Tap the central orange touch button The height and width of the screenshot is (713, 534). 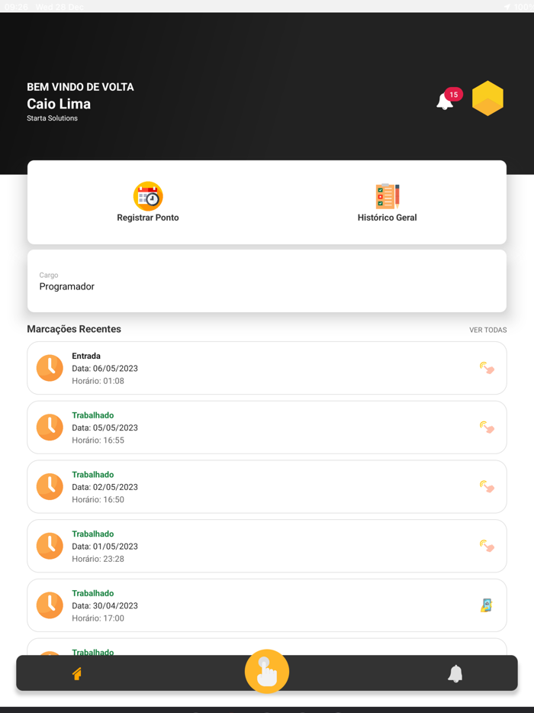click(267, 672)
